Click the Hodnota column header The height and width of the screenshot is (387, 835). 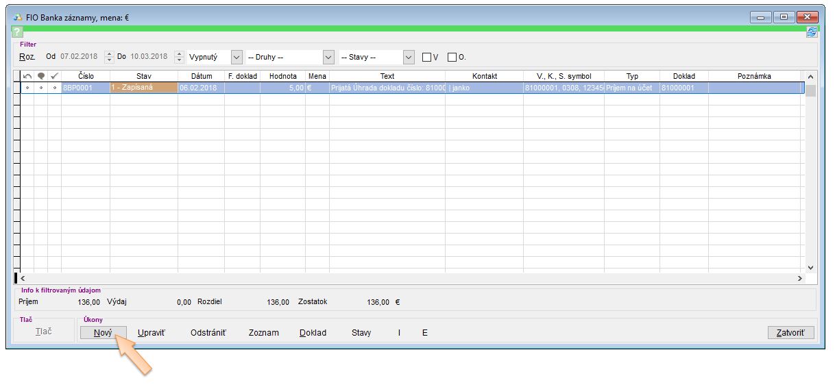point(282,76)
